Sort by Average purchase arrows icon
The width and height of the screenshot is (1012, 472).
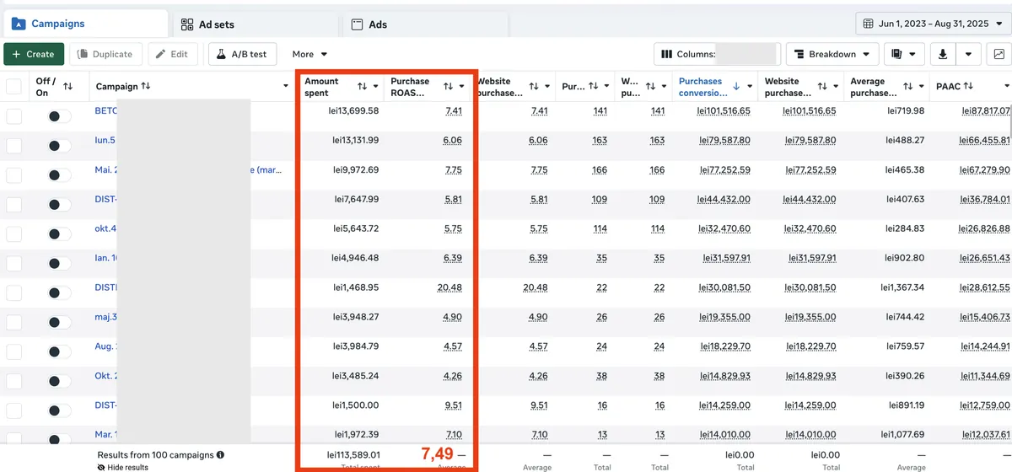point(908,86)
